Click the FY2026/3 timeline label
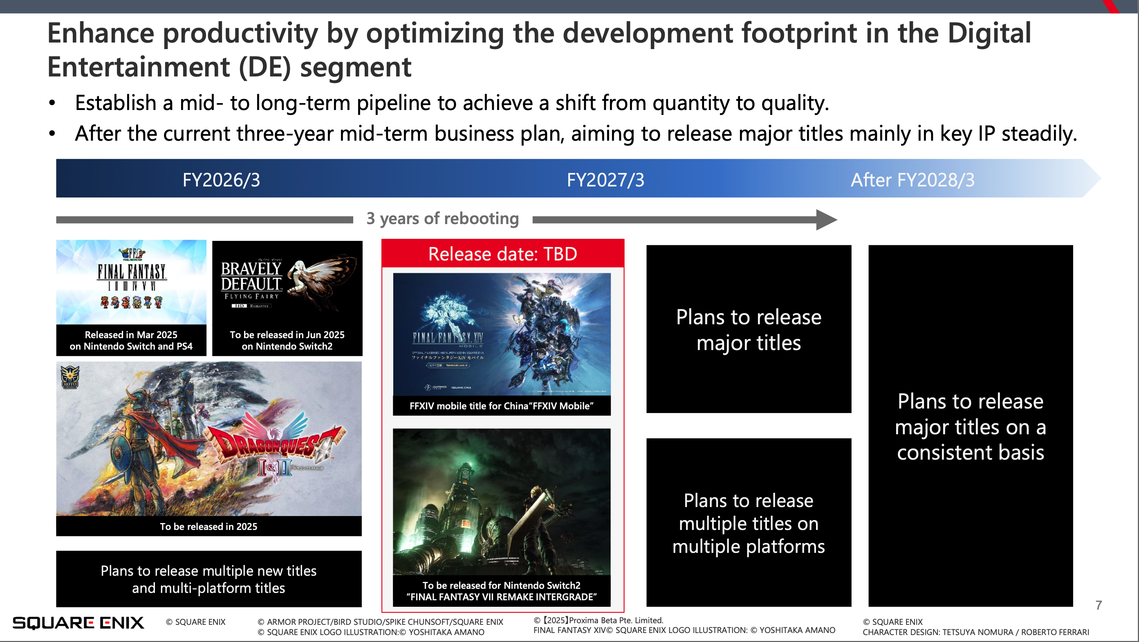This screenshot has height=642, width=1139. point(221,180)
